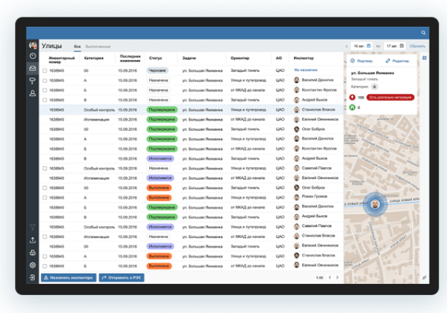Go to the previous page of results

tap(330, 278)
